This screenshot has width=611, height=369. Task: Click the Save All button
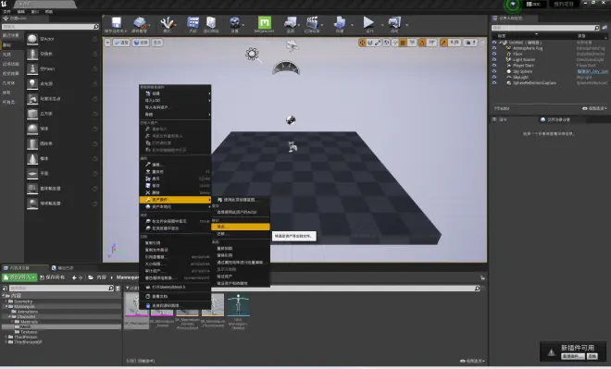pyautogui.click(x=53, y=277)
